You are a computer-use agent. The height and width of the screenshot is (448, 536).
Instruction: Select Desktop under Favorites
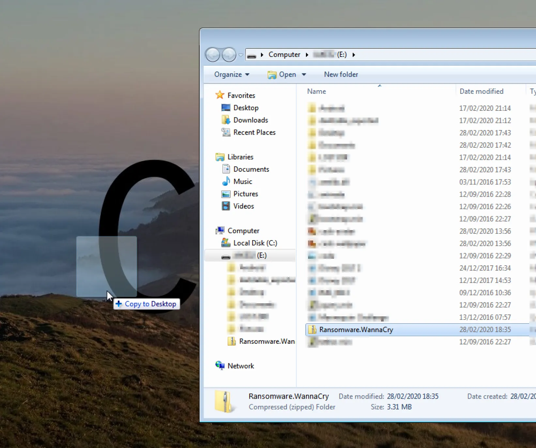tap(246, 108)
